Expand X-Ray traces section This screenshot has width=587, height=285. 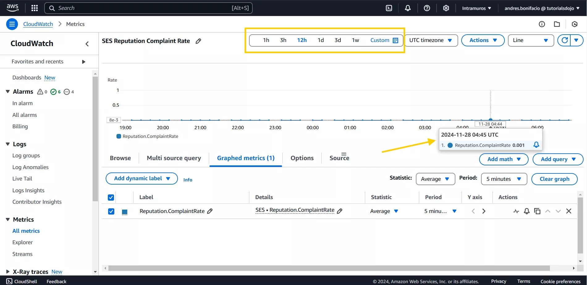8,272
